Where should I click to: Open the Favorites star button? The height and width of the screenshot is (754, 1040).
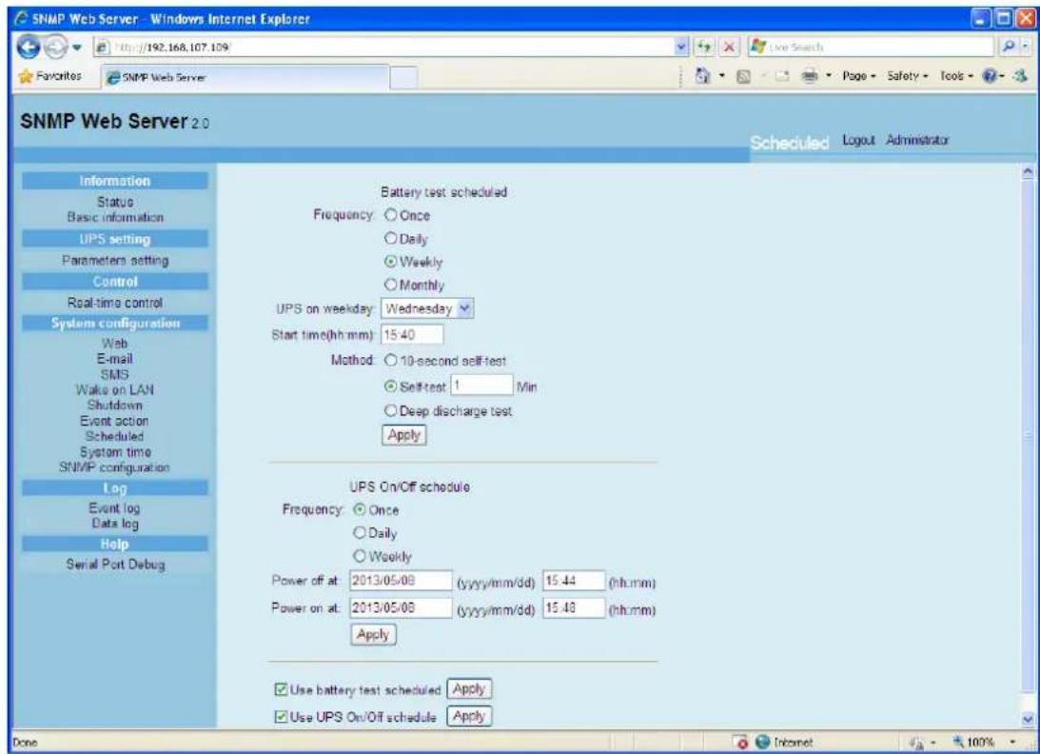point(49,76)
